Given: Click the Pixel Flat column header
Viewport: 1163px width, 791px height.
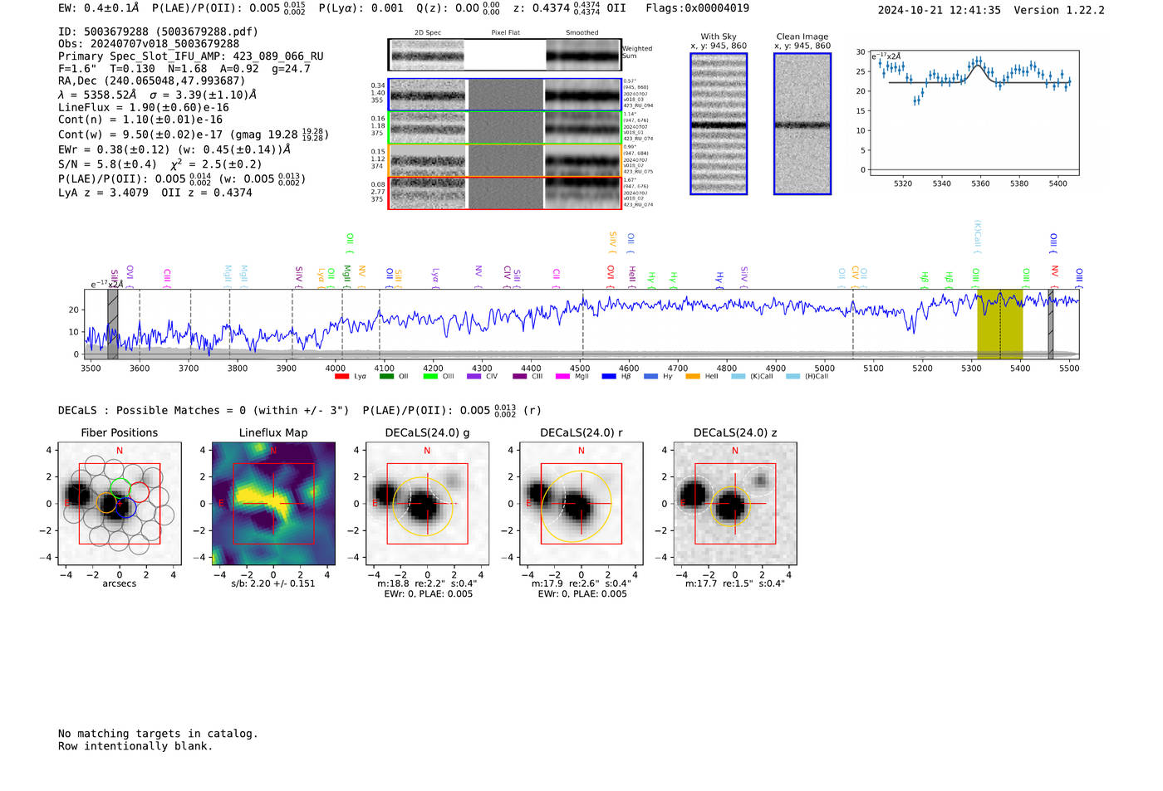Looking at the screenshot, I should click(505, 32).
